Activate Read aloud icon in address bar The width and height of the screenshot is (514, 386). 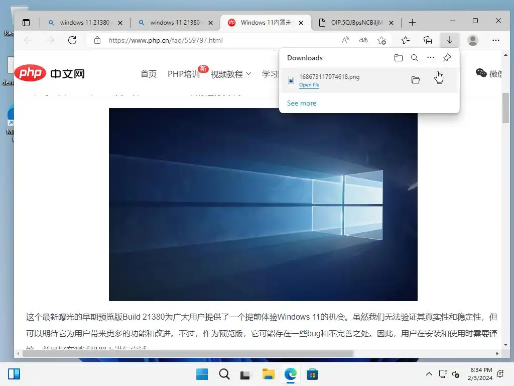[345, 40]
